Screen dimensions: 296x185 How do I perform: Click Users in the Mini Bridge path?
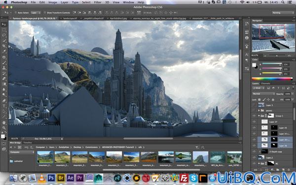[x=52, y=147]
